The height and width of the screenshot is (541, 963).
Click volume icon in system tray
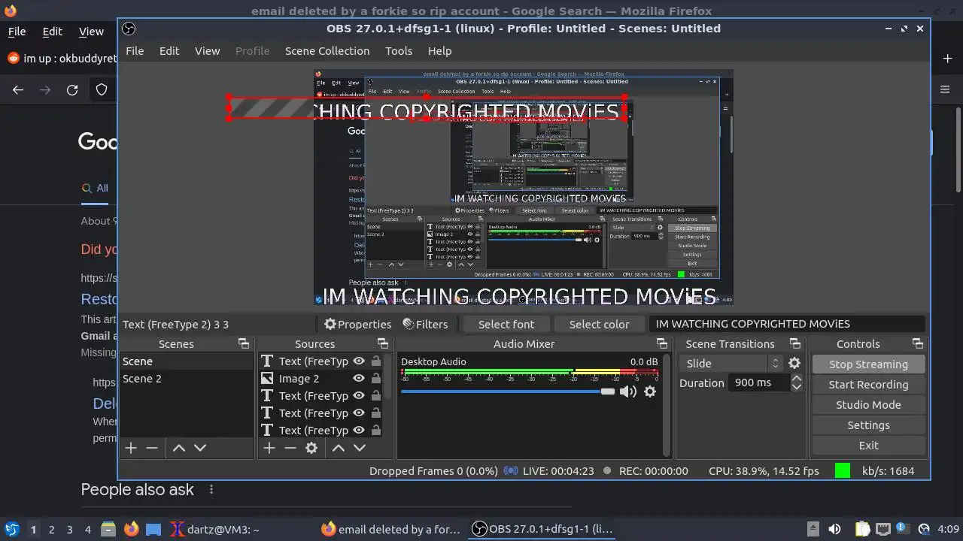[834, 529]
